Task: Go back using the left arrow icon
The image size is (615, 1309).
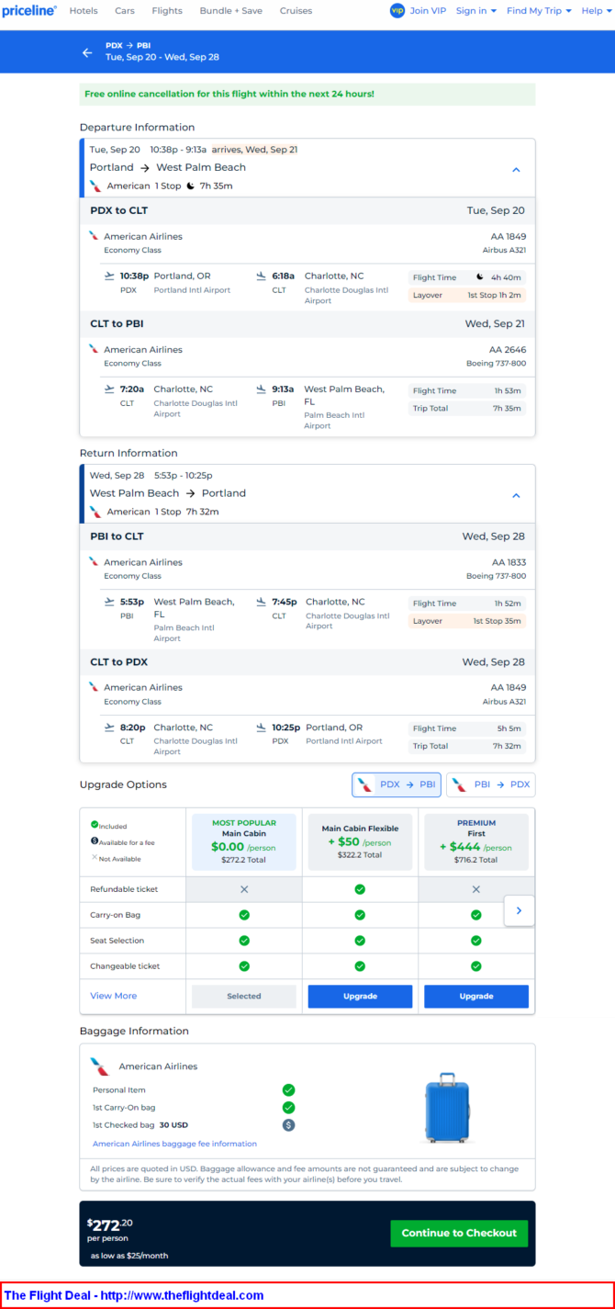Action: [87, 52]
